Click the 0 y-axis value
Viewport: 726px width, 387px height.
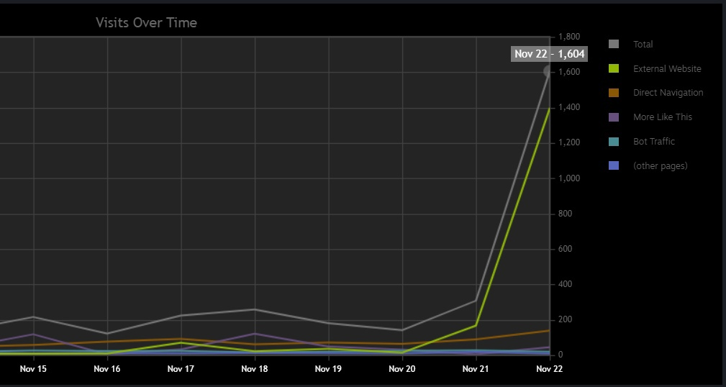click(561, 355)
